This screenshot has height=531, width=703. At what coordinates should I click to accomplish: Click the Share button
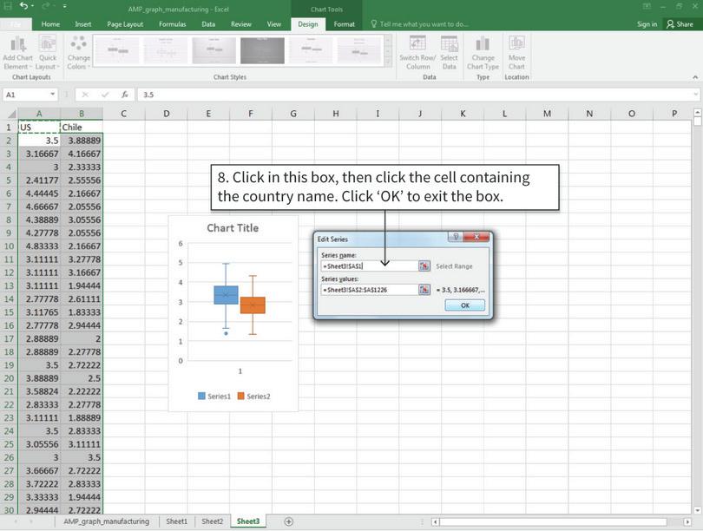click(680, 24)
